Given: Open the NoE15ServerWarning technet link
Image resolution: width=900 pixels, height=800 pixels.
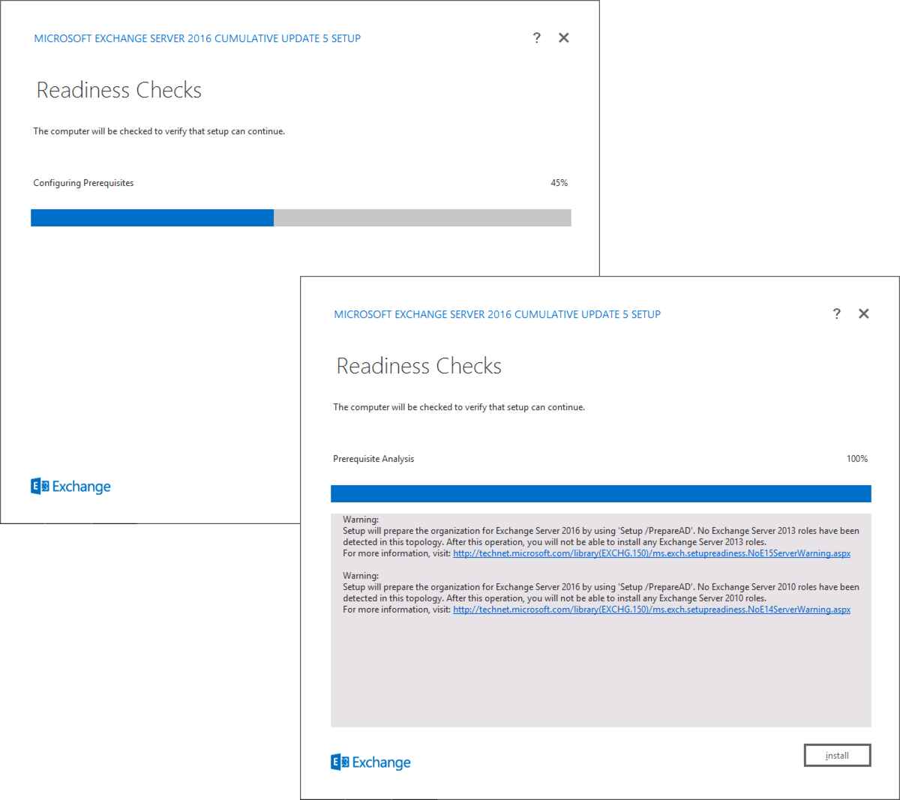Looking at the screenshot, I should click(x=652, y=553).
